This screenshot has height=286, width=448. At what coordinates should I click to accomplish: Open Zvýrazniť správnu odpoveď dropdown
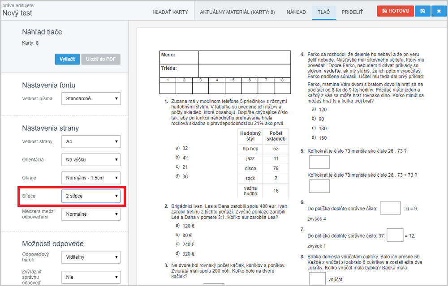91,277
